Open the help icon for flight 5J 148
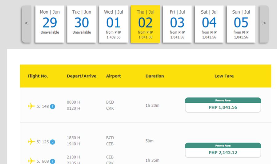 click(x=53, y=107)
